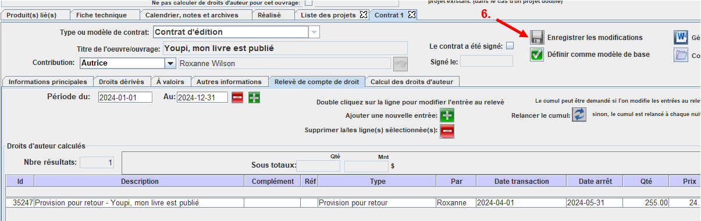Open Calcul des droits d'auteur sub-tab
The width and height of the screenshot is (701, 221).
pos(412,82)
